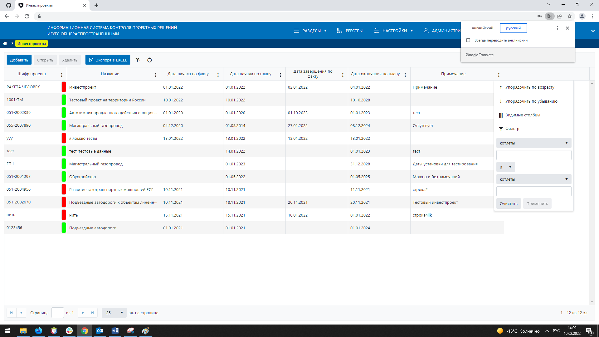The width and height of the screenshot is (599, 337).
Task: Open Word from the Windows taskbar
Action: [x=115, y=331]
